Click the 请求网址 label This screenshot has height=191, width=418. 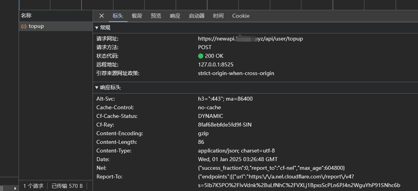point(107,39)
